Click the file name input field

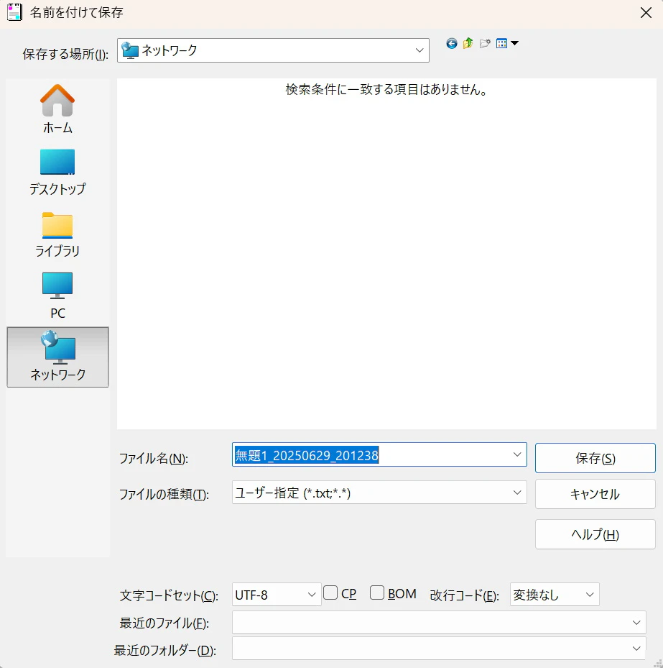[x=379, y=454]
